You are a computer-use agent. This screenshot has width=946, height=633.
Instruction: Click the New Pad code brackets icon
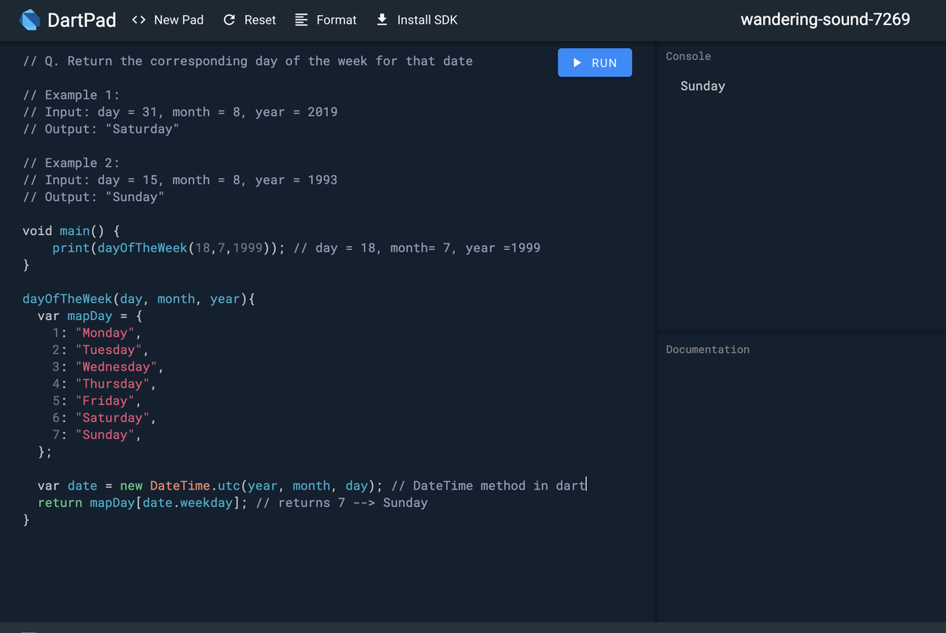139,20
